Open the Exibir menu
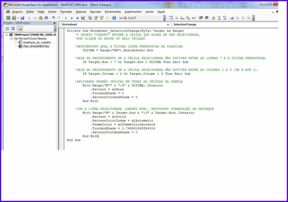288x202 pixels. point(41,12)
